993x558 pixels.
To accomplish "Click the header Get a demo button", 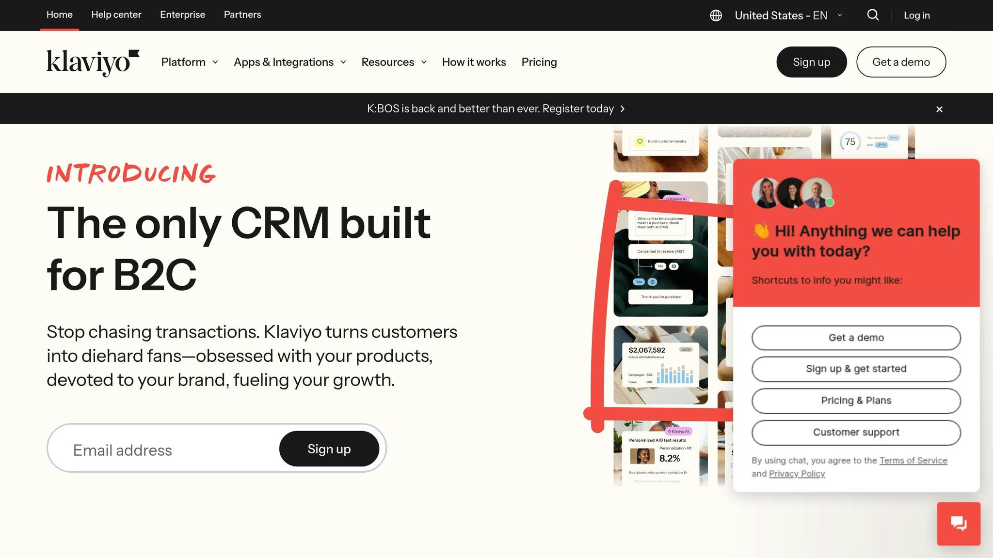I will coord(901,62).
